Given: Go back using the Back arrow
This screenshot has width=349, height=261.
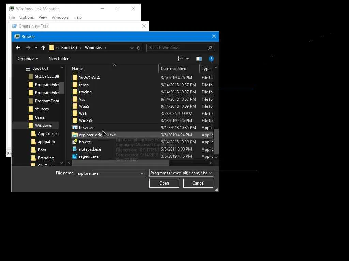Looking at the screenshot, I should click(x=18, y=48).
